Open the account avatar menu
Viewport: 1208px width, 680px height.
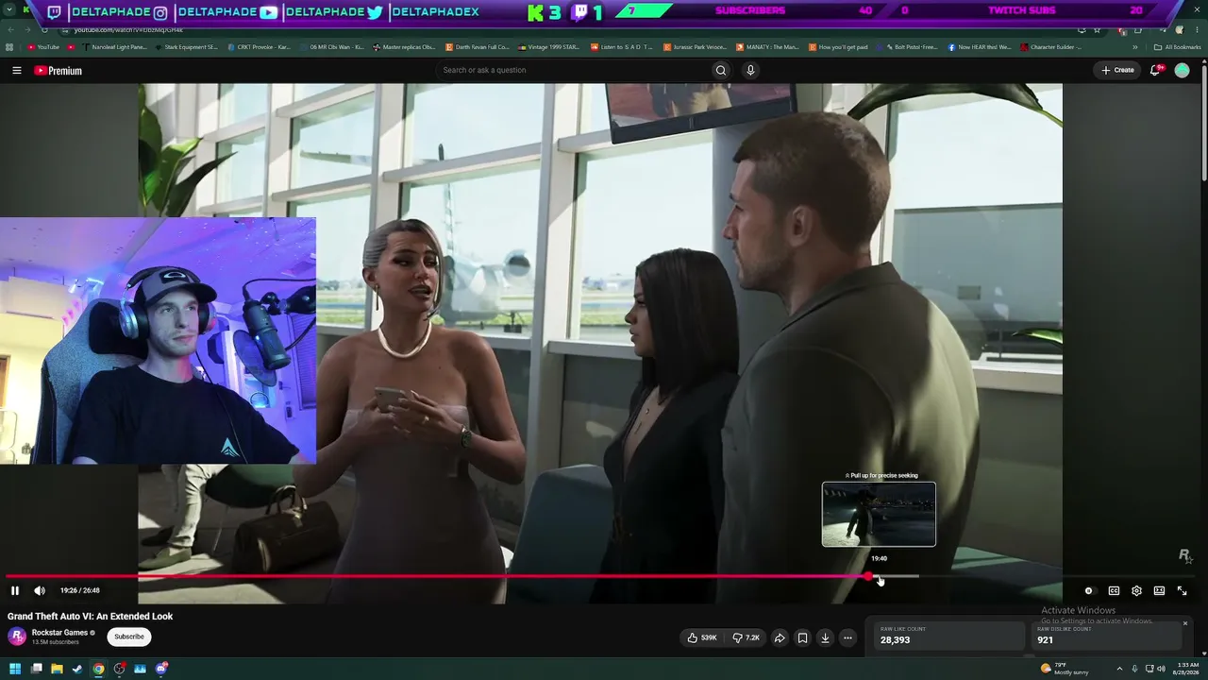(1182, 70)
